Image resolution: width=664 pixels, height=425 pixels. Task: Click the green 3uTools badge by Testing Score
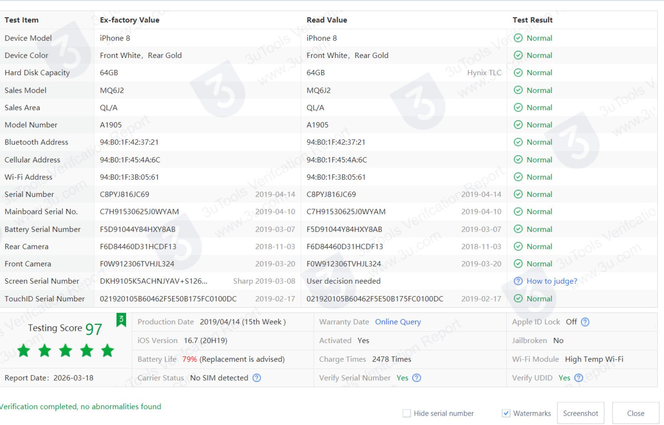pyautogui.click(x=121, y=320)
